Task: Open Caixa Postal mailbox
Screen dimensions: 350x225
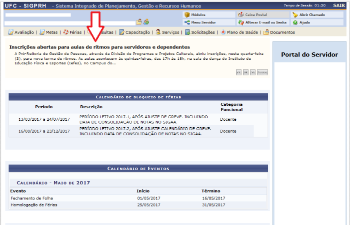Action: (x=255, y=15)
